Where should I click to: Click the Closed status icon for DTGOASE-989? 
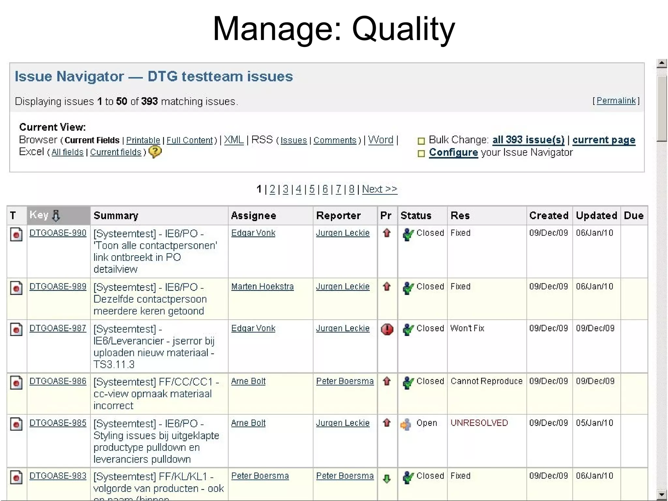408,288
